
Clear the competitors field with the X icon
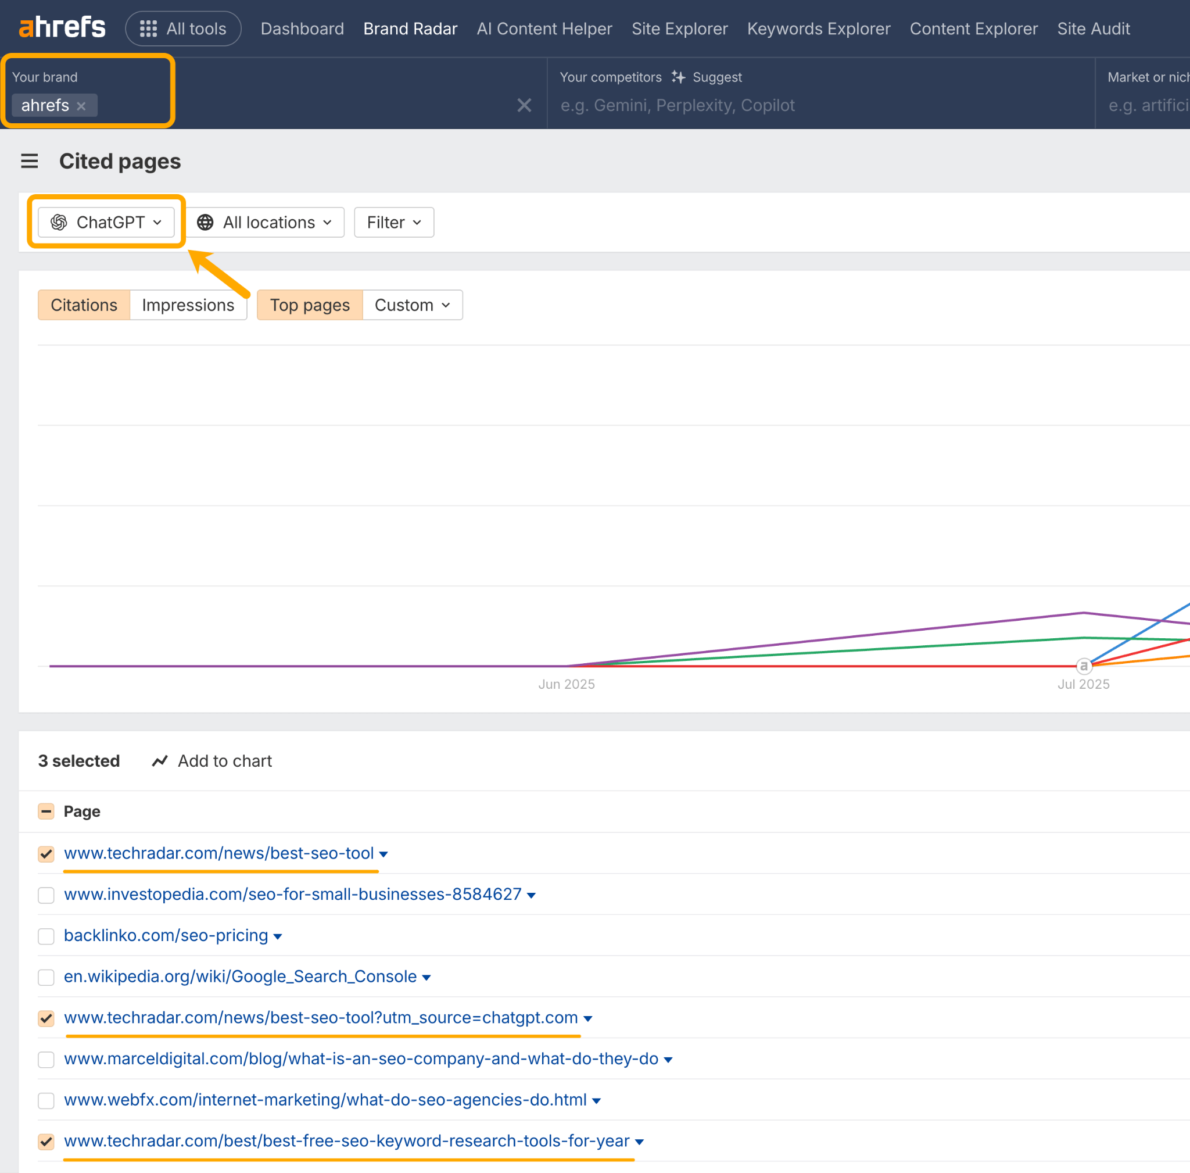pos(524,105)
